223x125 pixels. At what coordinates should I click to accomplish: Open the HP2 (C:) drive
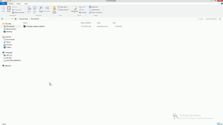coord(9,55)
